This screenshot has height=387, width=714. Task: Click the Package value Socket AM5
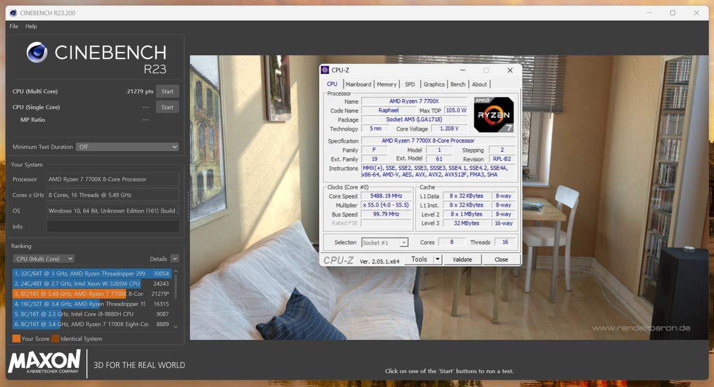click(414, 119)
